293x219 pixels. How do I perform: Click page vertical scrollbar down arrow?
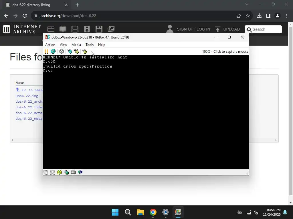291,203
